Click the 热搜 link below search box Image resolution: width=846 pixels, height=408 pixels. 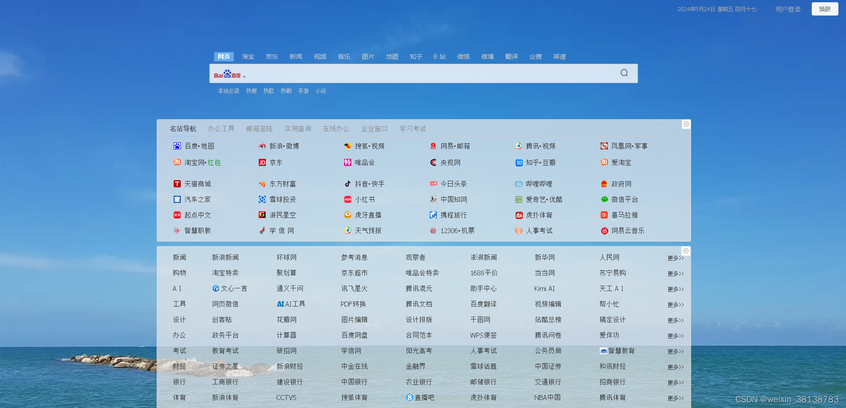coord(252,91)
